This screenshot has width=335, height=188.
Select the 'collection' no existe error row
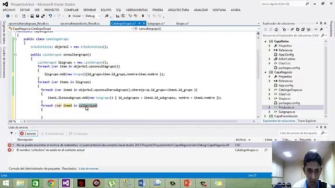(x=140, y=150)
